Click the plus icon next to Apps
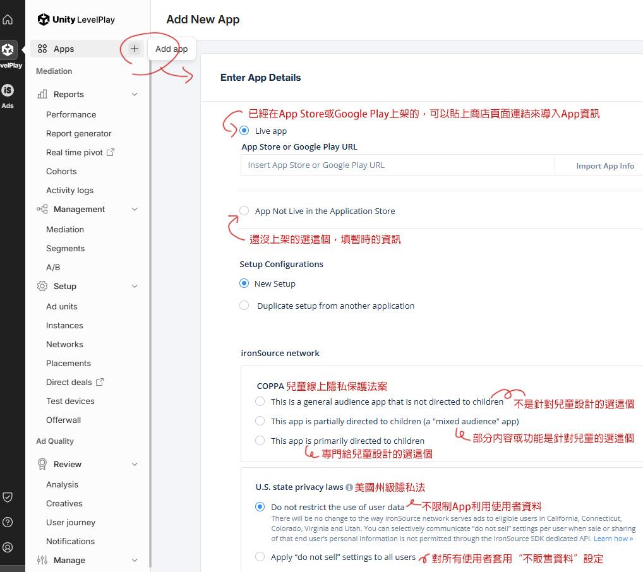This screenshot has width=643, height=572. (x=134, y=48)
